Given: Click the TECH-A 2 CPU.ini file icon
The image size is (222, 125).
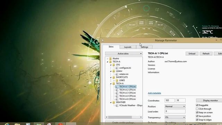Looking at the screenshot, I should coord(117,90).
